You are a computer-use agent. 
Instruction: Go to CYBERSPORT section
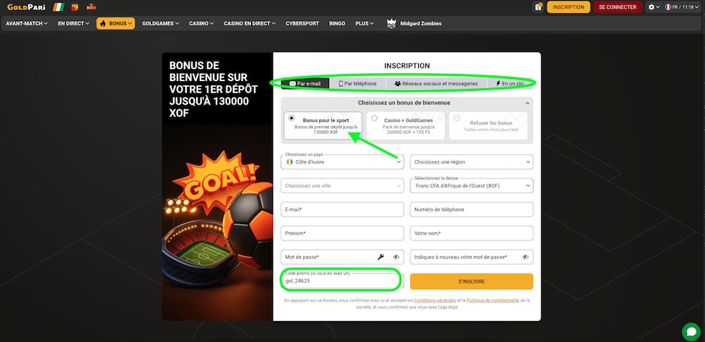(x=302, y=23)
